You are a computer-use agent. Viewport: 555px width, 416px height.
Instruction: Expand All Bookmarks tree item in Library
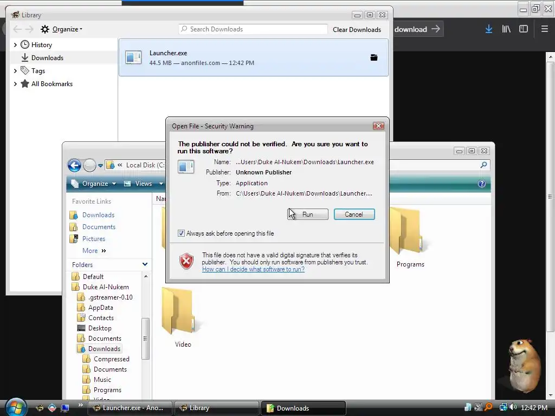(x=15, y=84)
